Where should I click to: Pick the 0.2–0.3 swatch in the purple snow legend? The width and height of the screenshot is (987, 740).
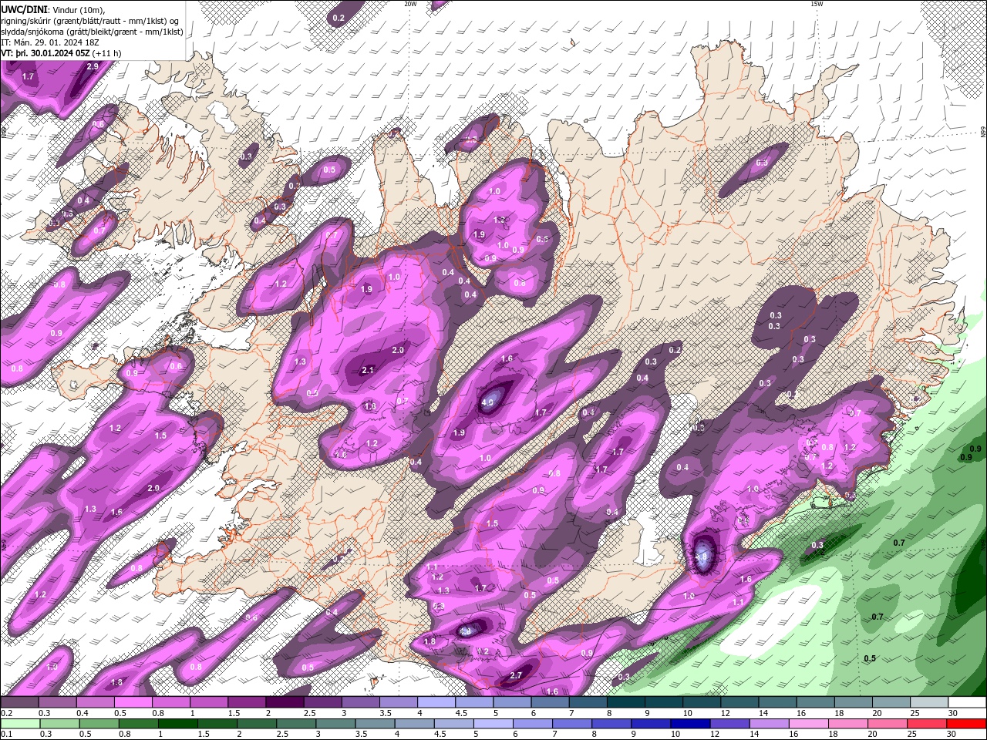point(19,702)
